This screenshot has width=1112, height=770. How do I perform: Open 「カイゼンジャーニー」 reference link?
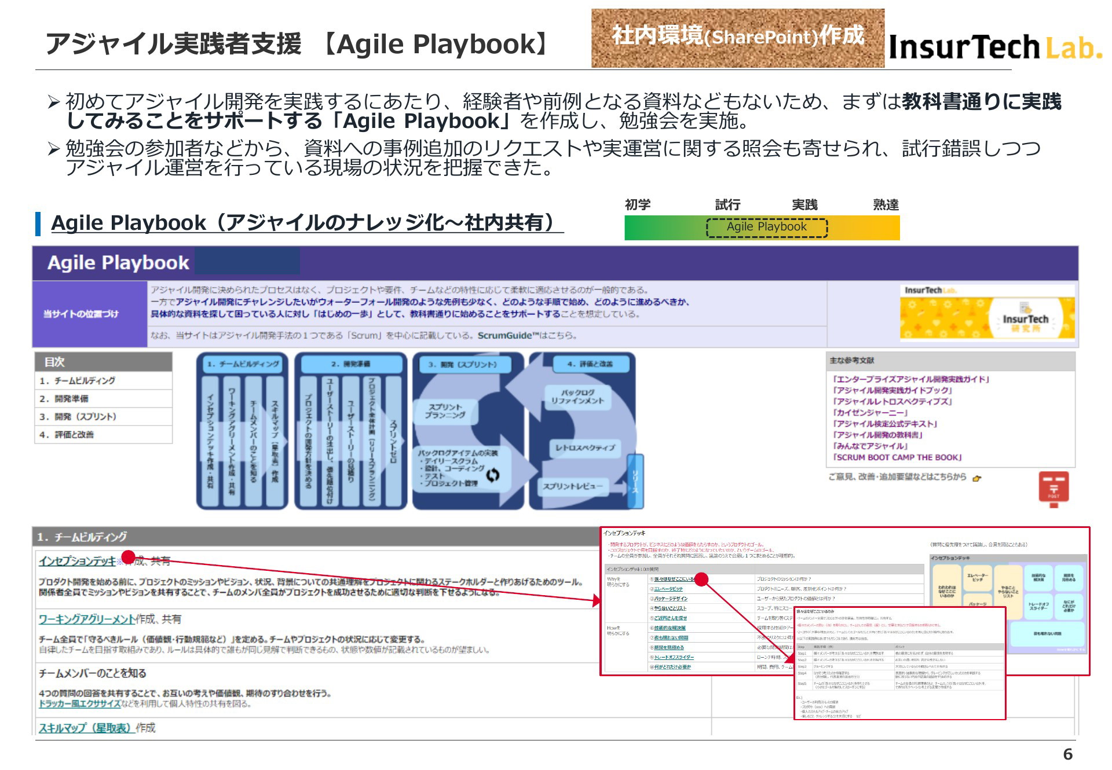(x=870, y=413)
